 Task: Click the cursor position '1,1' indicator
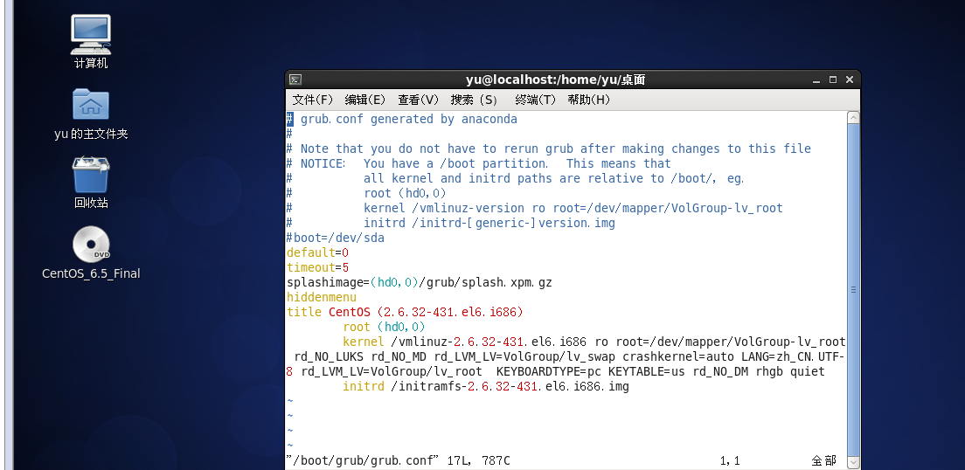tap(730, 460)
